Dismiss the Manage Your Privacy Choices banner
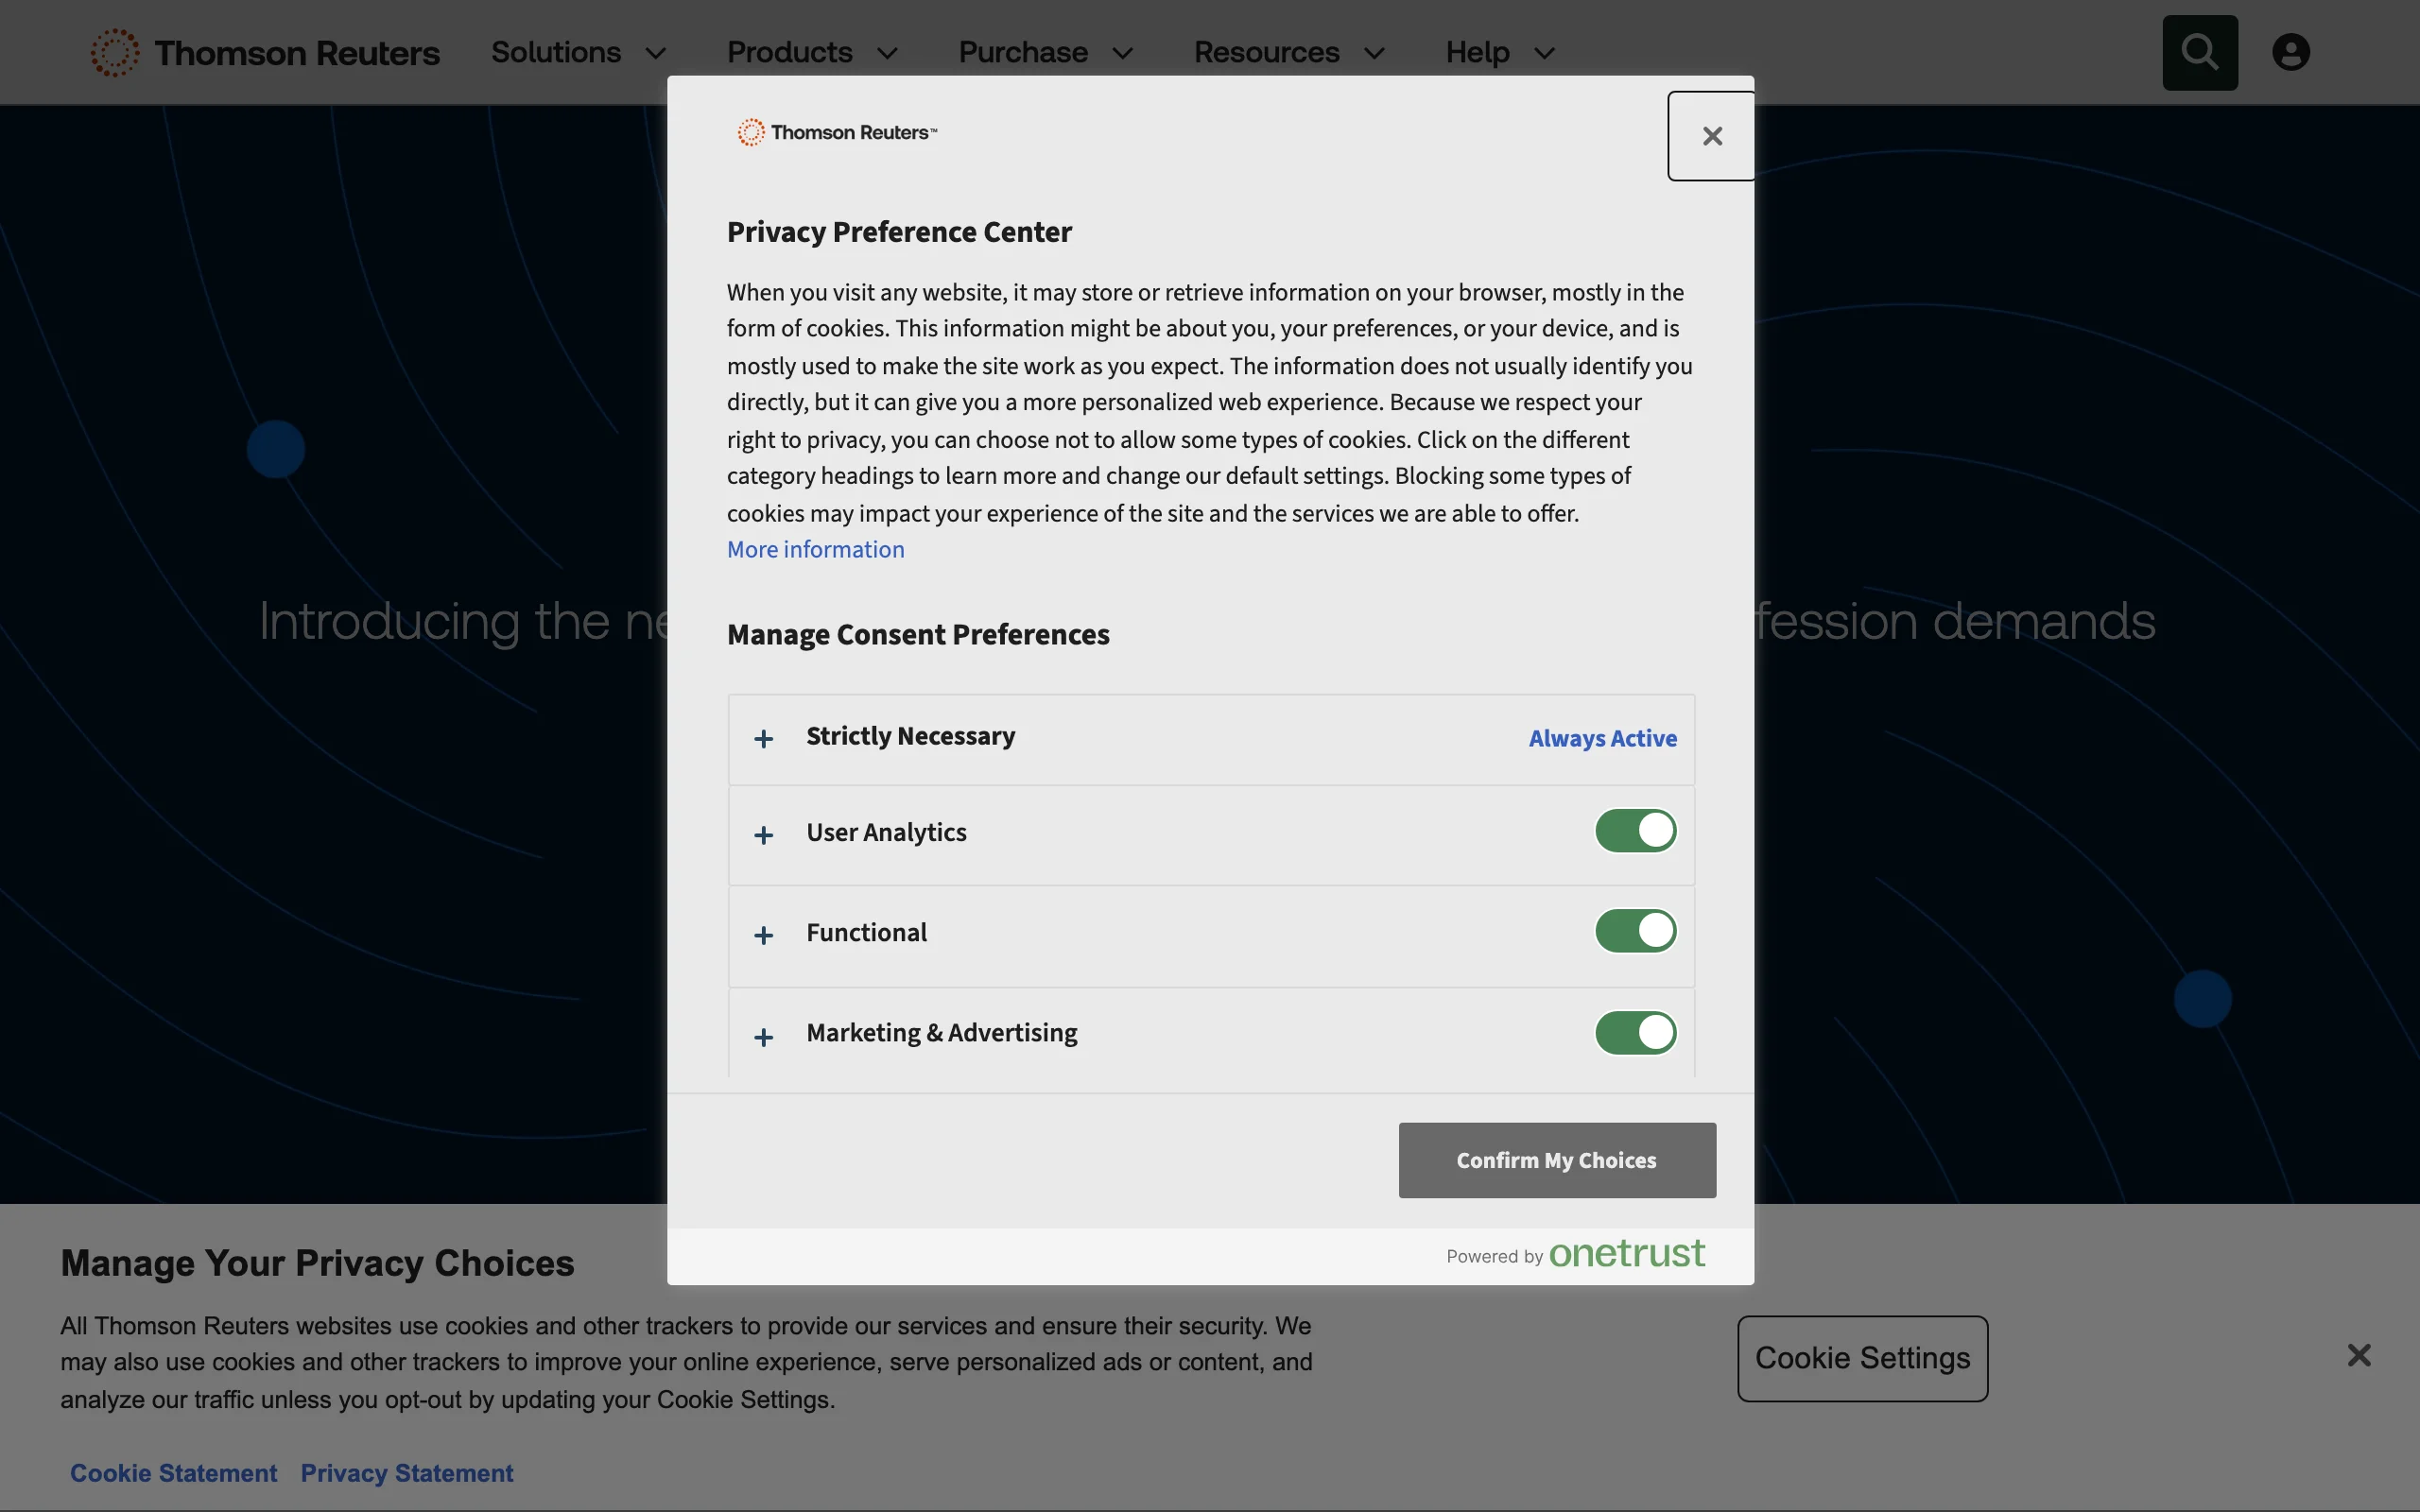The width and height of the screenshot is (2420, 1512). tap(2359, 1356)
